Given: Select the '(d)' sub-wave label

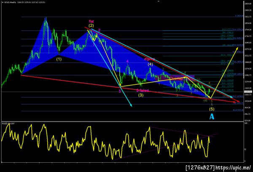Looking at the screenshot, I should (205, 100).
